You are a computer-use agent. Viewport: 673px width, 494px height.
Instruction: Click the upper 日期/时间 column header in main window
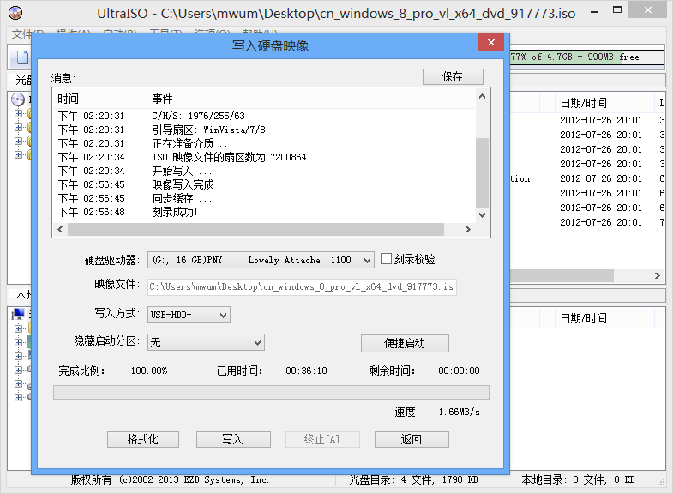click(x=604, y=103)
